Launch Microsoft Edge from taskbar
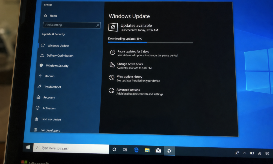Image resolution: width=273 pixels, height=164 pixels. 136,150
